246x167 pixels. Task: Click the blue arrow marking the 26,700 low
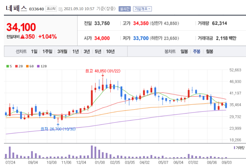[58, 125]
